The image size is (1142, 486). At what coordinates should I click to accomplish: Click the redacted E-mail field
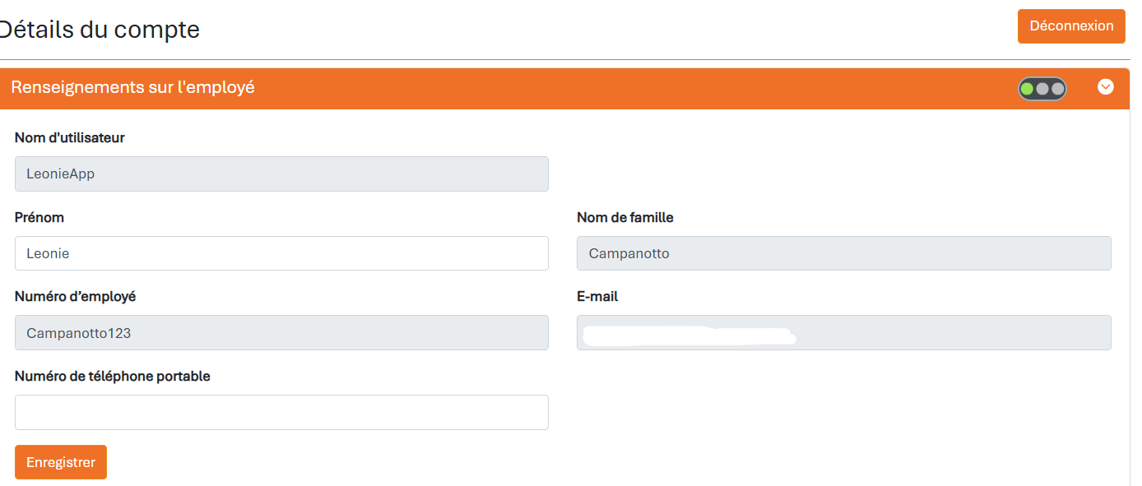pyautogui.click(x=844, y=332)
